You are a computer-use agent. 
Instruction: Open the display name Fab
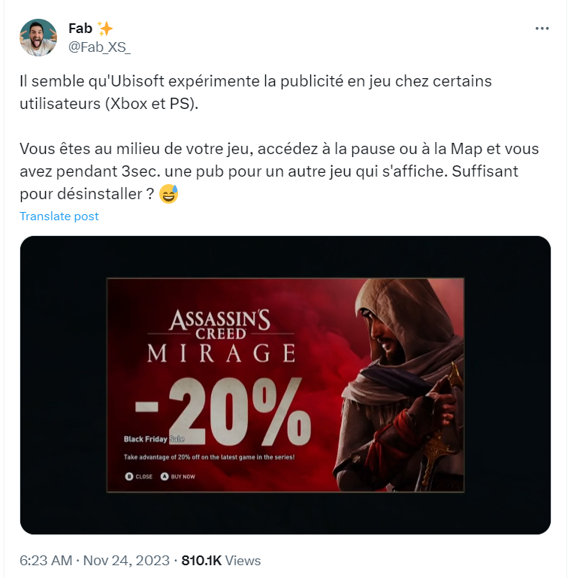(x=80, y=29)
